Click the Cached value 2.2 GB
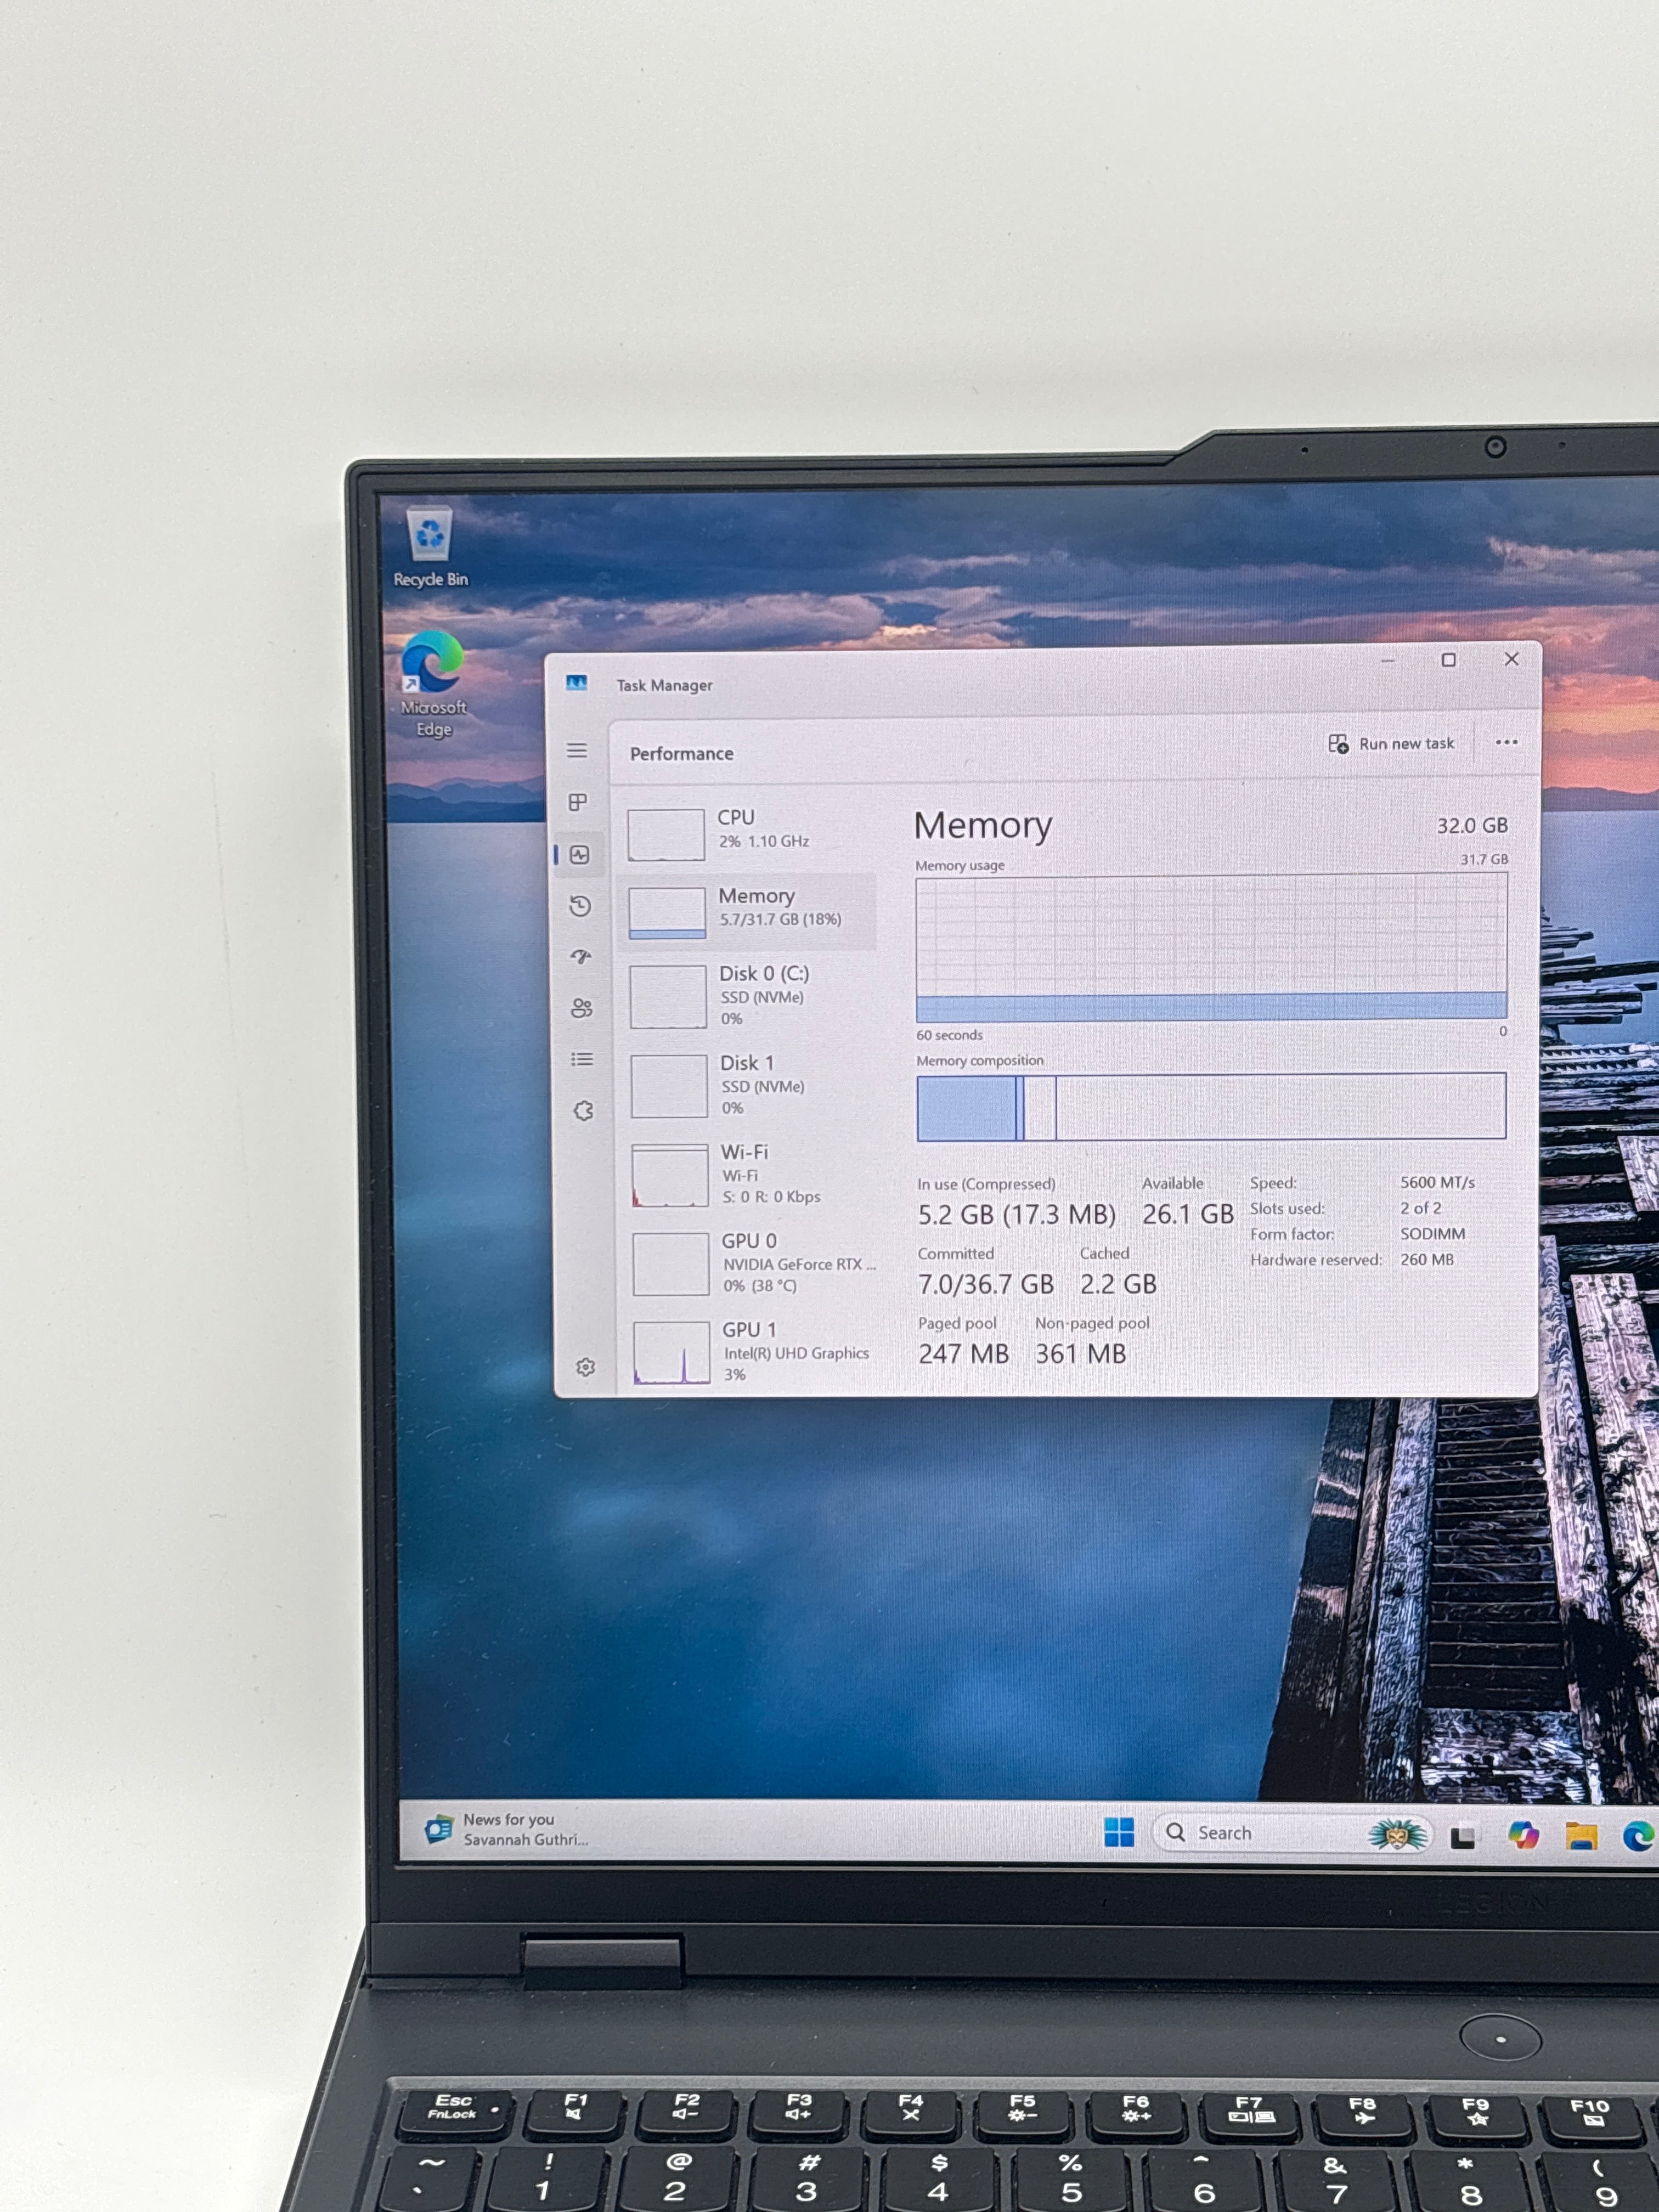Screen dimensions: 1659x2212 pos(1118,1284)
